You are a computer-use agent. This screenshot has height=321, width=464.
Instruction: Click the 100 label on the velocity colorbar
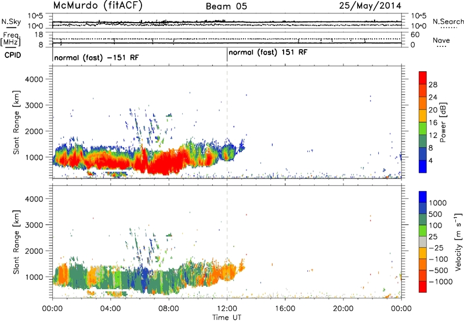click(435, 225)
